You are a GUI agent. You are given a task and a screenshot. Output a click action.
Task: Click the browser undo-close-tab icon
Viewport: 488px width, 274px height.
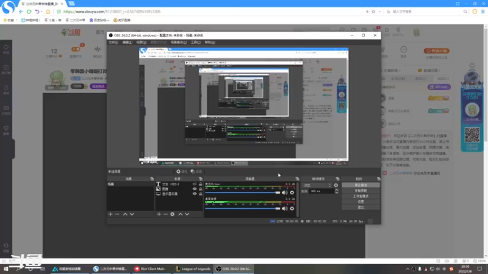tap(37, 12)
